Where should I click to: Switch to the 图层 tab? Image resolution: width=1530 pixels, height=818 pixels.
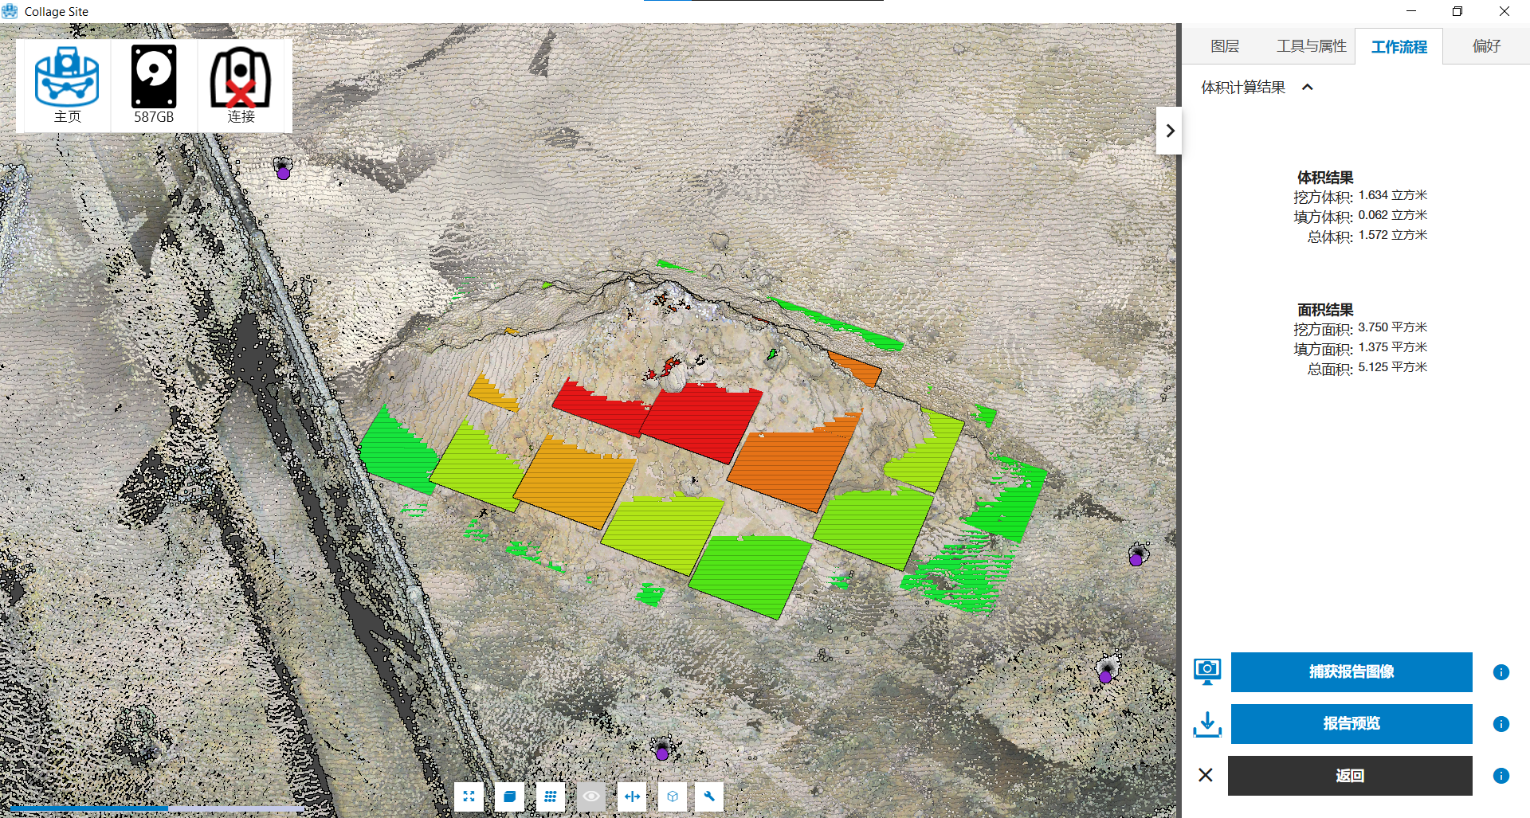(x=1224, y=46)
